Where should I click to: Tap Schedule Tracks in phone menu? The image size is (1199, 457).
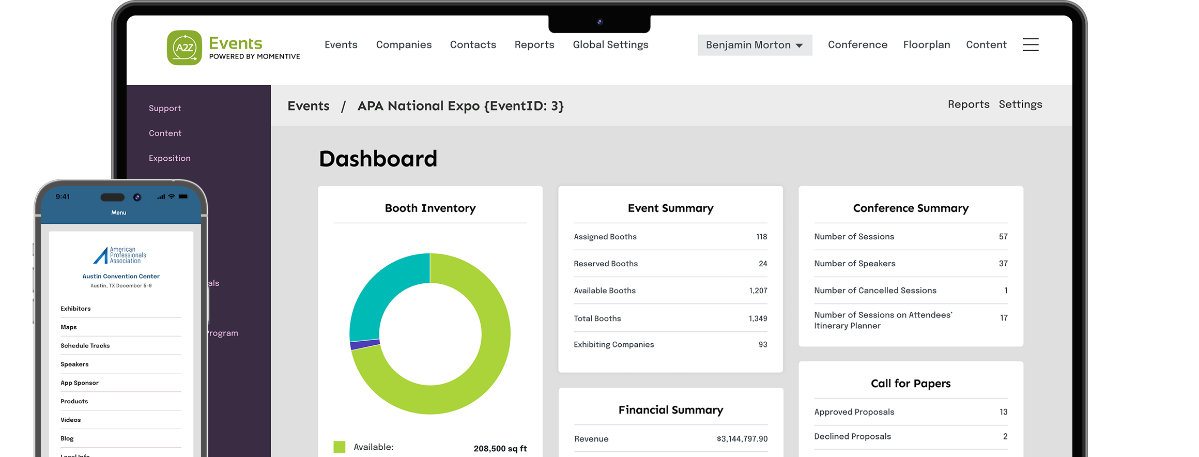(120, 346)
